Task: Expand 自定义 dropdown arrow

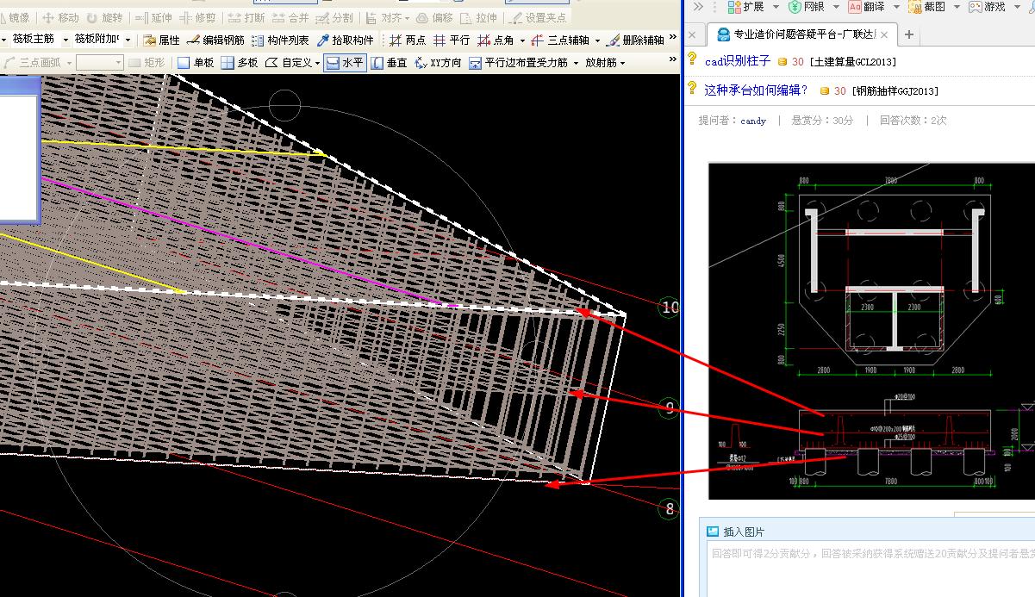Action: click(x=317, y=64)
